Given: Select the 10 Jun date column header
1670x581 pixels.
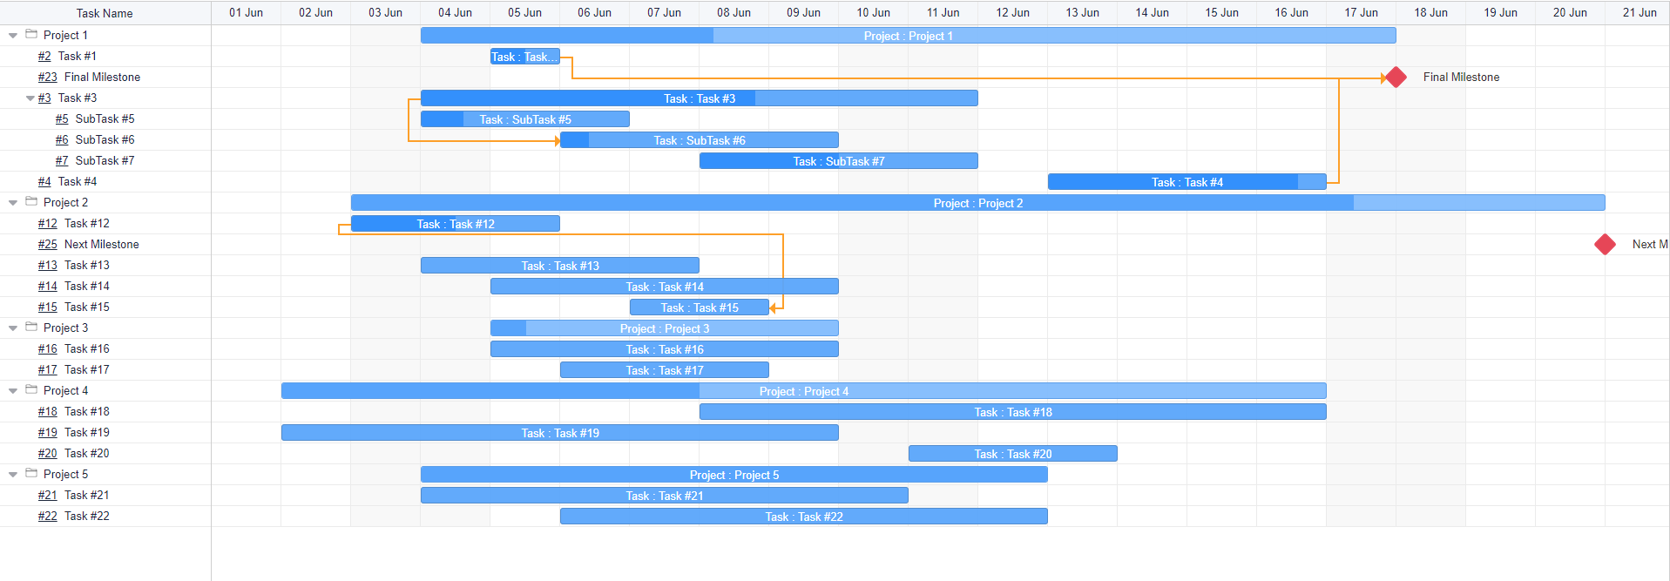Looking at the screenshot, I should (x=873, y=13).
